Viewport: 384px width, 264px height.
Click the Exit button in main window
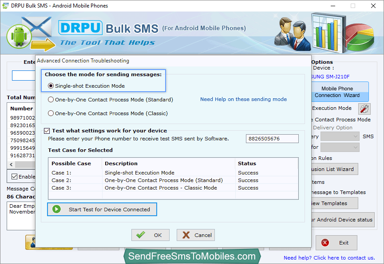click(x=336, y=243)
